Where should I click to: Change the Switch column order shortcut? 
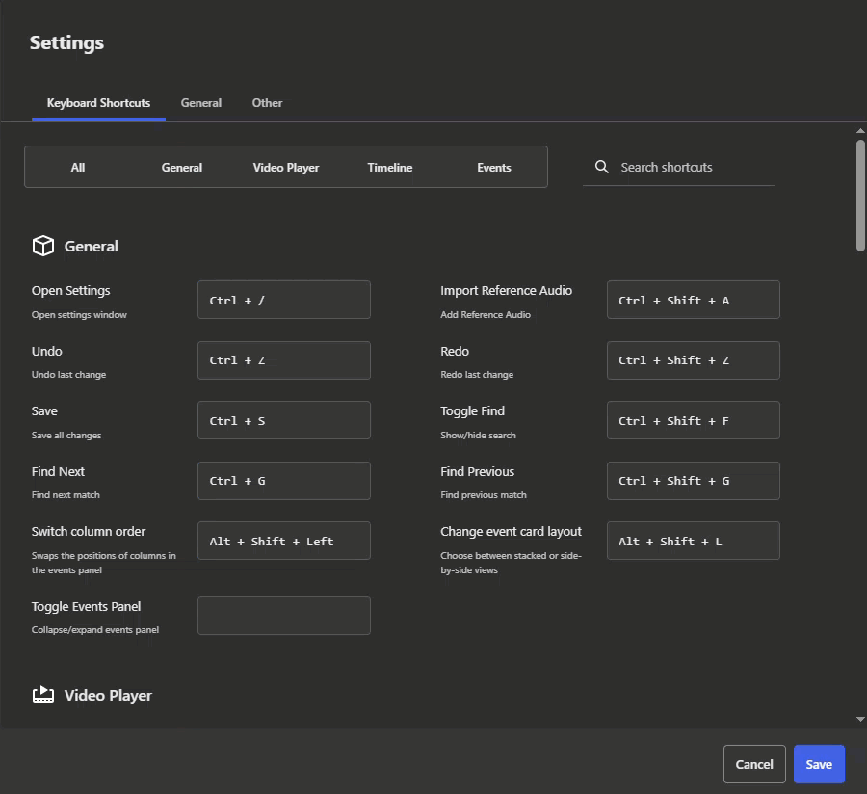[283, 541]
